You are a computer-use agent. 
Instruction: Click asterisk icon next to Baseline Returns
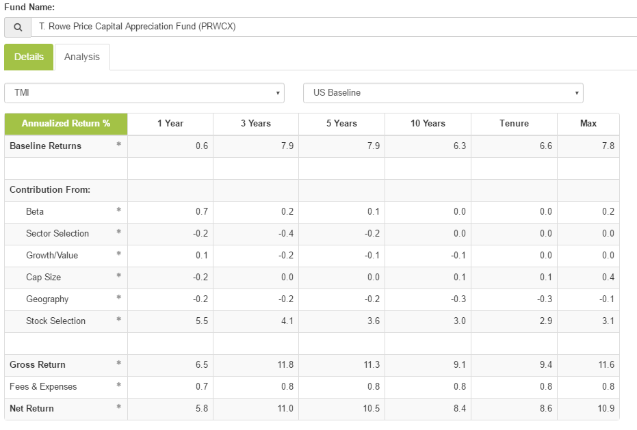[119, 145]
